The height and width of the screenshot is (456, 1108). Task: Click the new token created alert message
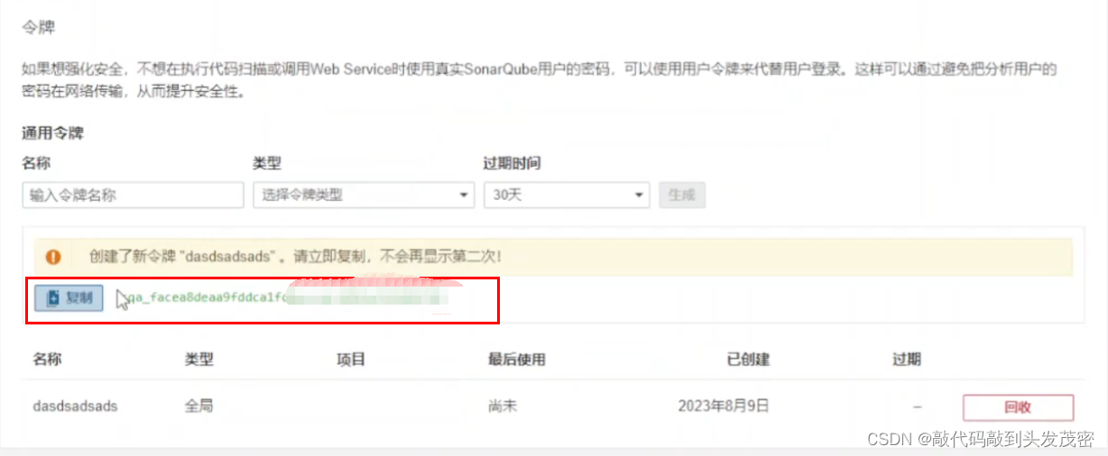(x=295, y=257)
